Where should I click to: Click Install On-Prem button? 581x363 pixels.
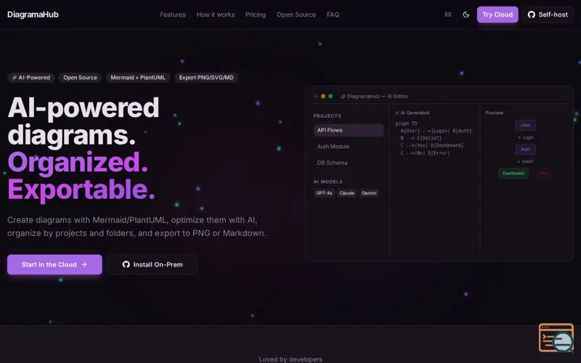pyautogui.click(x=153, y=264)
